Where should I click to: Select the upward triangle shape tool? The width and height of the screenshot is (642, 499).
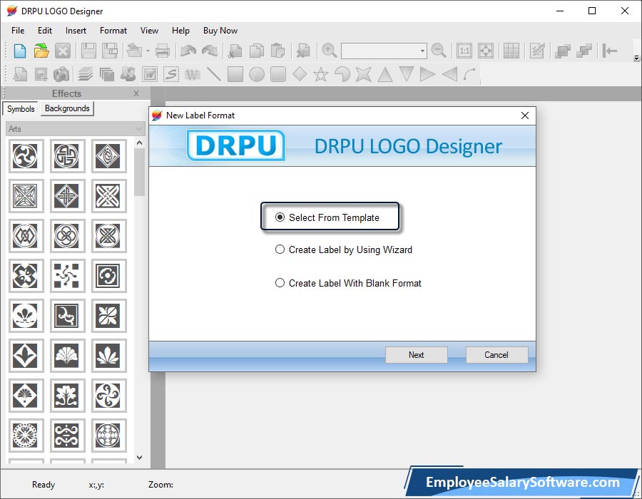coord(385,74)
